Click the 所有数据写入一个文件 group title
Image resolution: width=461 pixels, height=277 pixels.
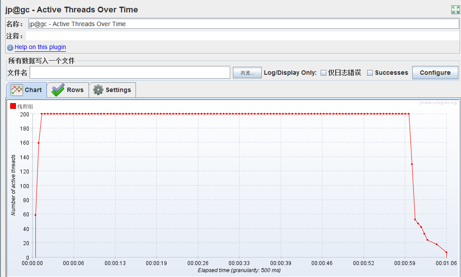[42, 61]
